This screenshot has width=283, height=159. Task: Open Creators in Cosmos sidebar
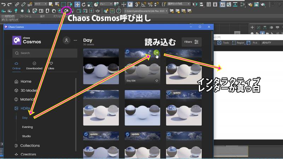click(x=25, y=154)
